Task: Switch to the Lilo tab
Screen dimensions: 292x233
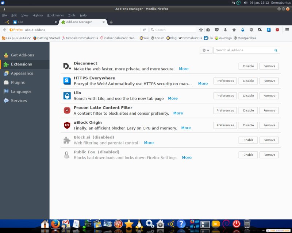Action: click(x=35, y=22)
